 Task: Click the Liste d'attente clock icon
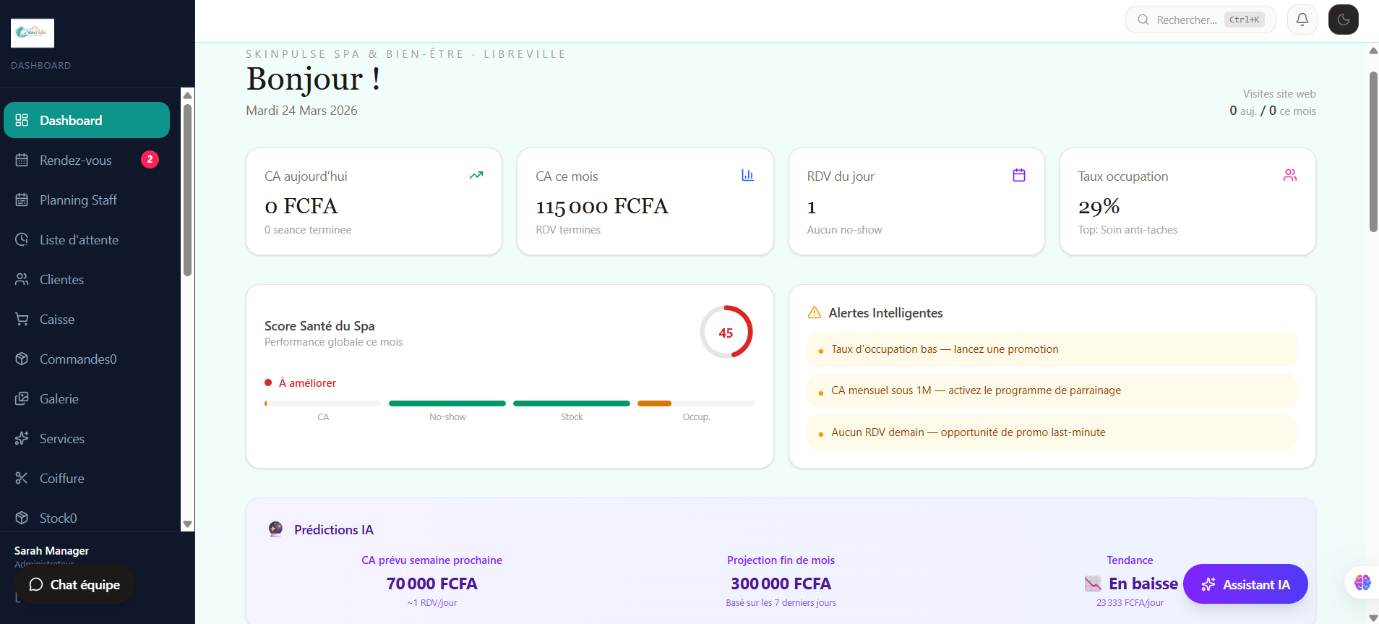tap(22, 240)
